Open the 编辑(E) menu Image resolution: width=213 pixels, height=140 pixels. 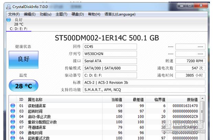(x=30, y=14)
